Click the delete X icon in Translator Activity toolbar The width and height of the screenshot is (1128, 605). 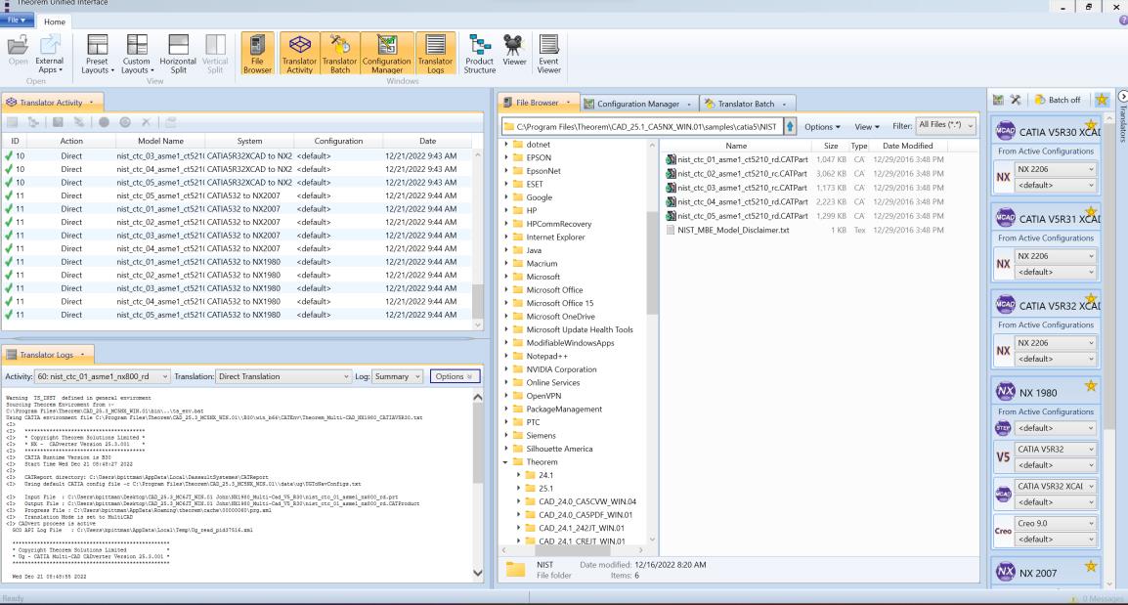pos(146,122)
